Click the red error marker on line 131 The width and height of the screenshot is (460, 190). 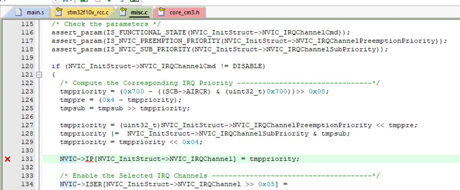7,159
